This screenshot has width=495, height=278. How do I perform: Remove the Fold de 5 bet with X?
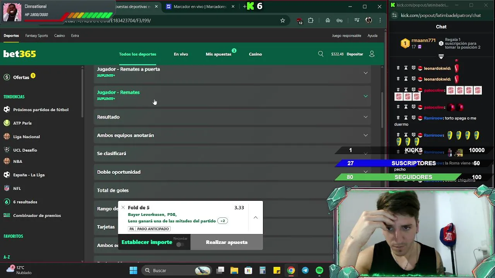[123, 208]
